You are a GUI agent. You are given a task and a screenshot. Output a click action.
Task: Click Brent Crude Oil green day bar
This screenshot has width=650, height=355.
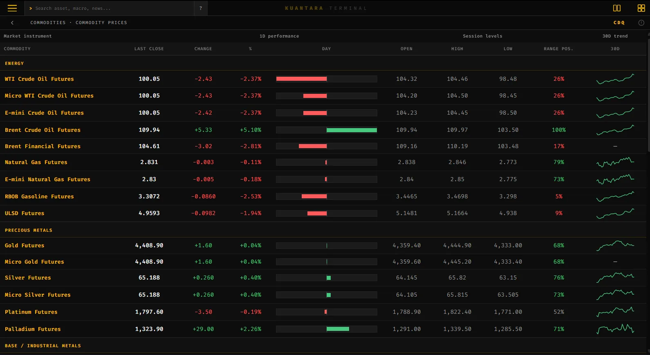click(352, 130)
